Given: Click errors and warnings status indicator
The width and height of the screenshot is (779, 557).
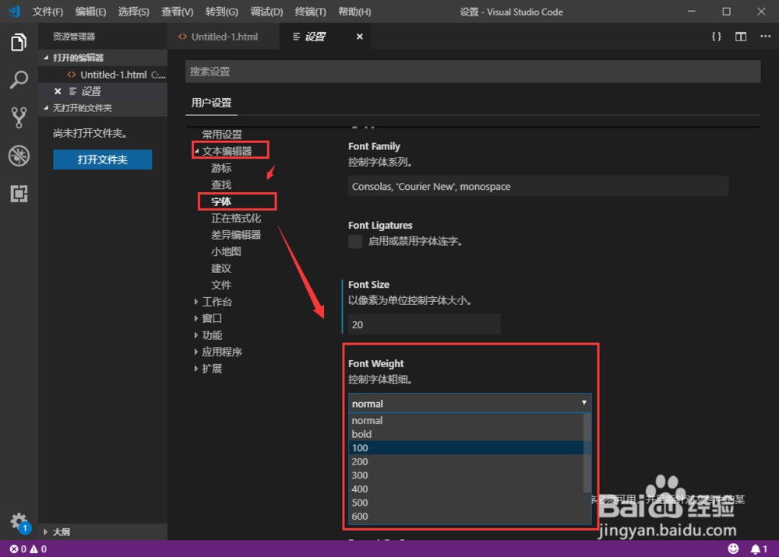Looking at the screenshot, I should 28,549.
